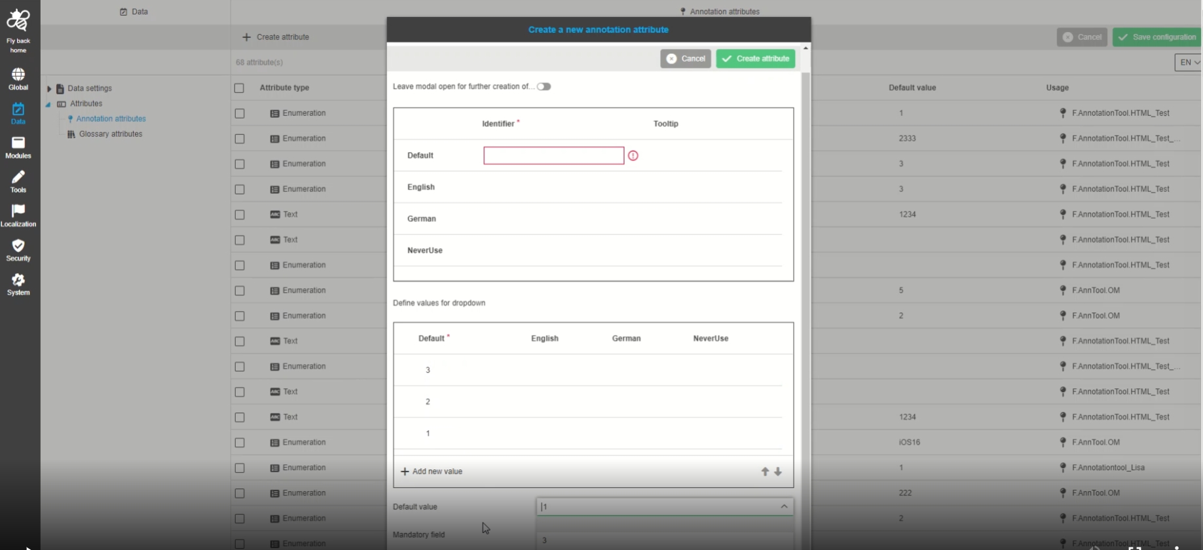Viewport: 1203px width, 550px height.
Task: Open the Localization section in sidebar
Action: 18,216
